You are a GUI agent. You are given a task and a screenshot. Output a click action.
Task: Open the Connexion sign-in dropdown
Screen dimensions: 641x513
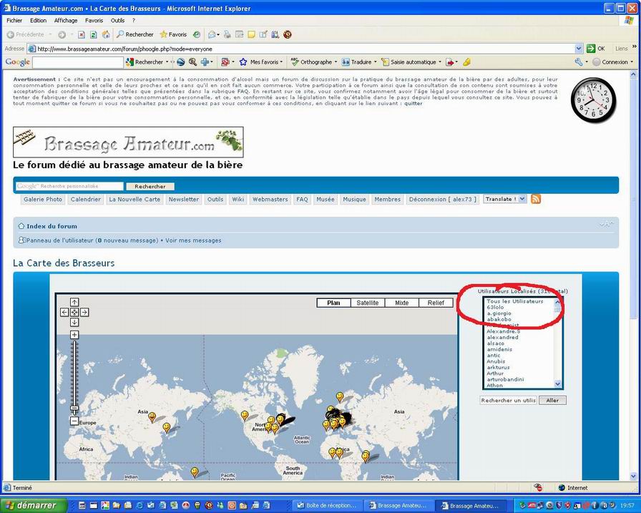coord(612,62)
